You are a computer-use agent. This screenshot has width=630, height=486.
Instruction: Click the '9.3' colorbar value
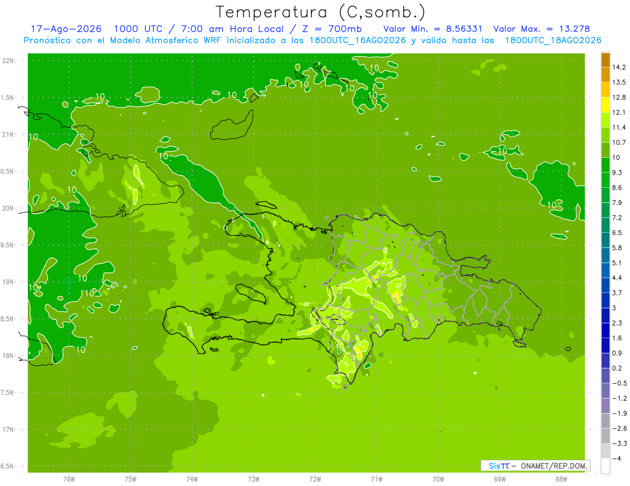point(617,172)
